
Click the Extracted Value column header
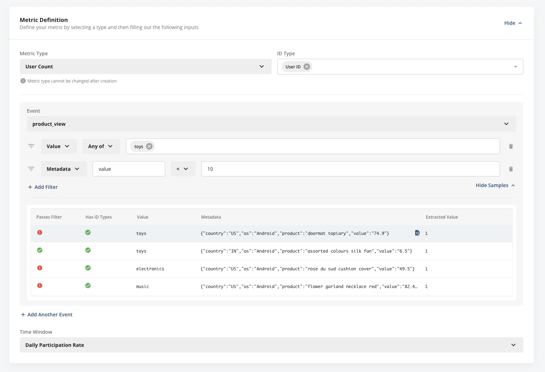click(442, 217)
